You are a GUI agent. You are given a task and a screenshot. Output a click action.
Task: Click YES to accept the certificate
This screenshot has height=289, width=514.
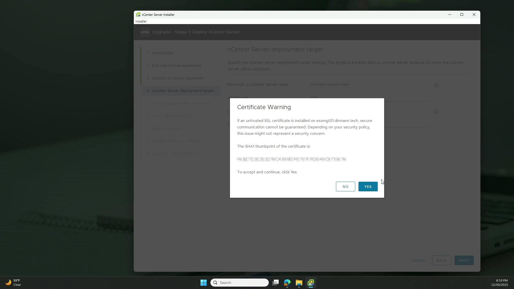[x=368, y=187]
